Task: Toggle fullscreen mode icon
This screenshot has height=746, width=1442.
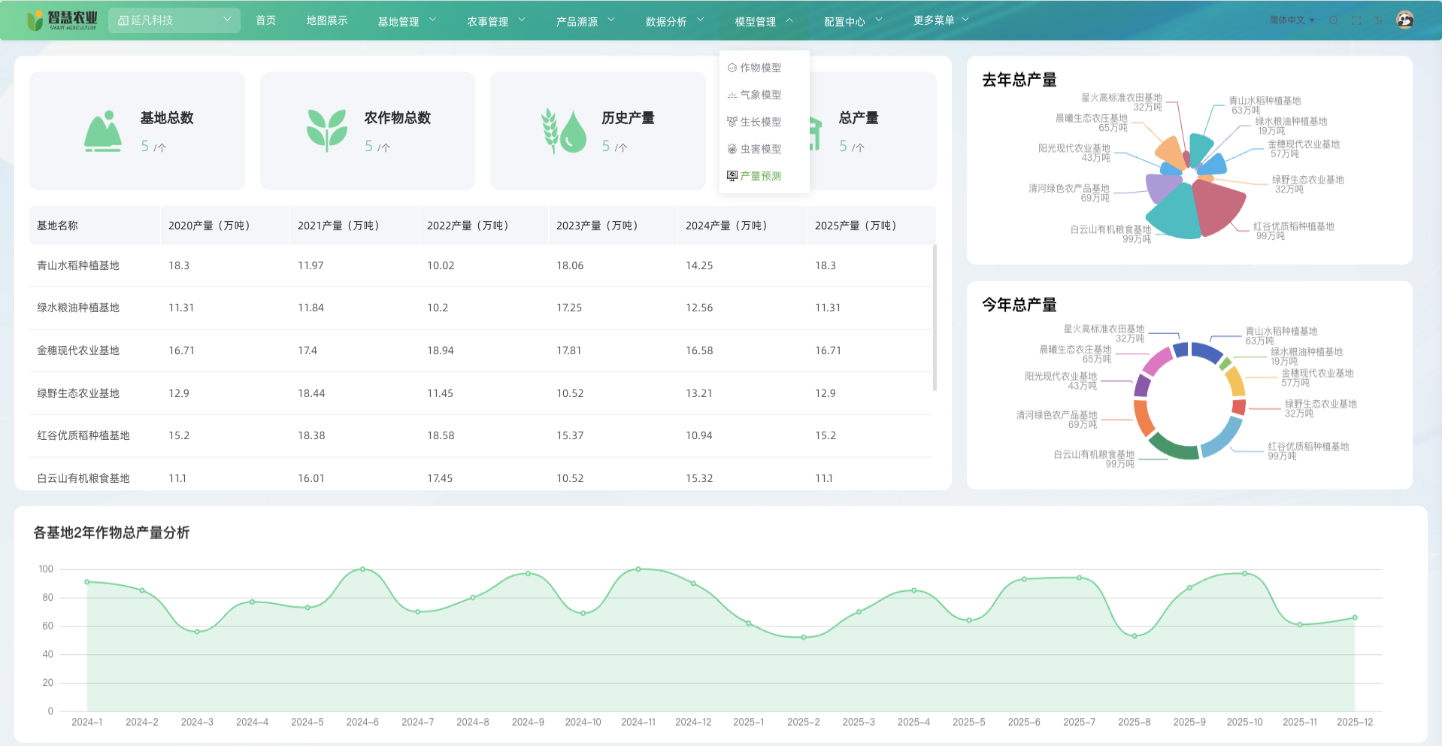Action: pos(1356,21)
